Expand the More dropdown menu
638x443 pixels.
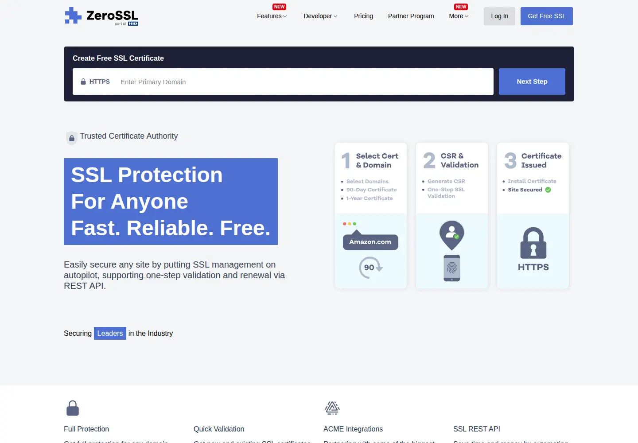pos(459,16)
